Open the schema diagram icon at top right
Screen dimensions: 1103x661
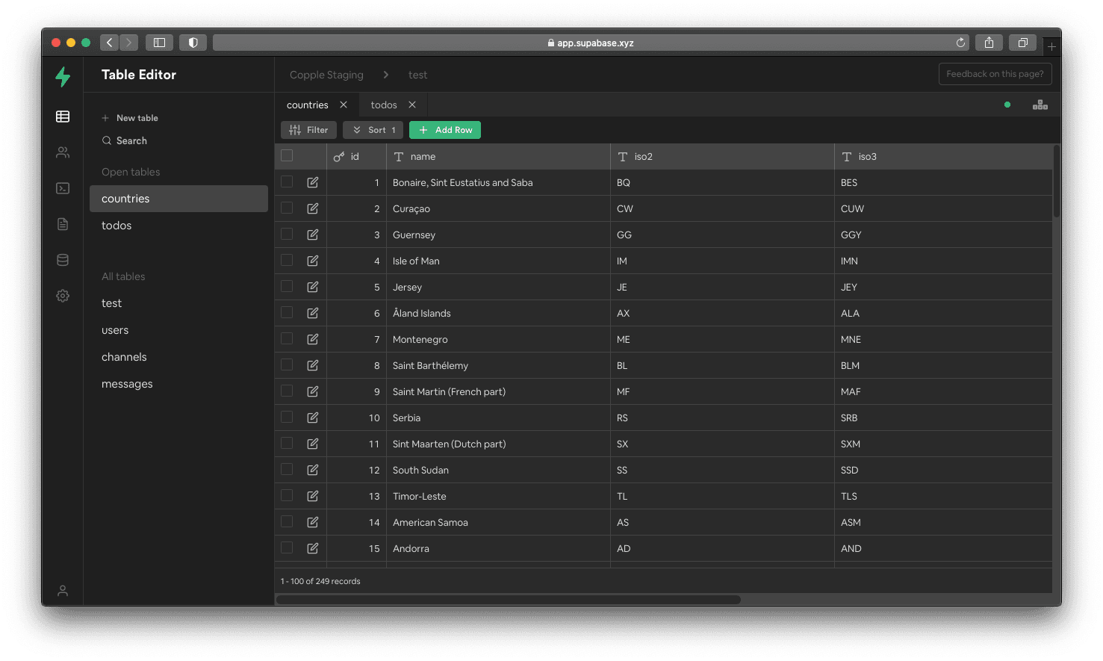point(1040,105)
